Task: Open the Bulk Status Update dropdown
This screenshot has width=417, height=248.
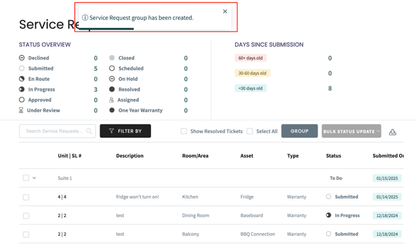Action: click(352, 131)
